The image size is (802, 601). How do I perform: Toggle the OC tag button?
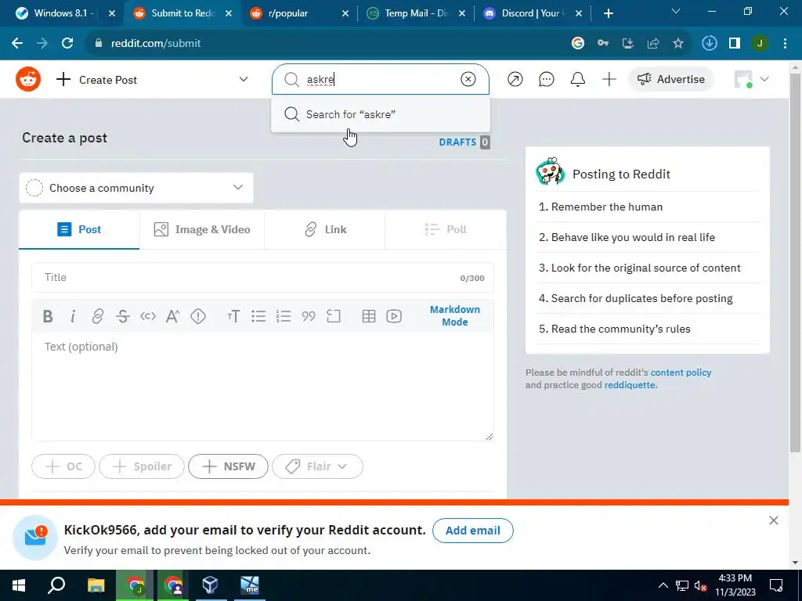(63, 466)
